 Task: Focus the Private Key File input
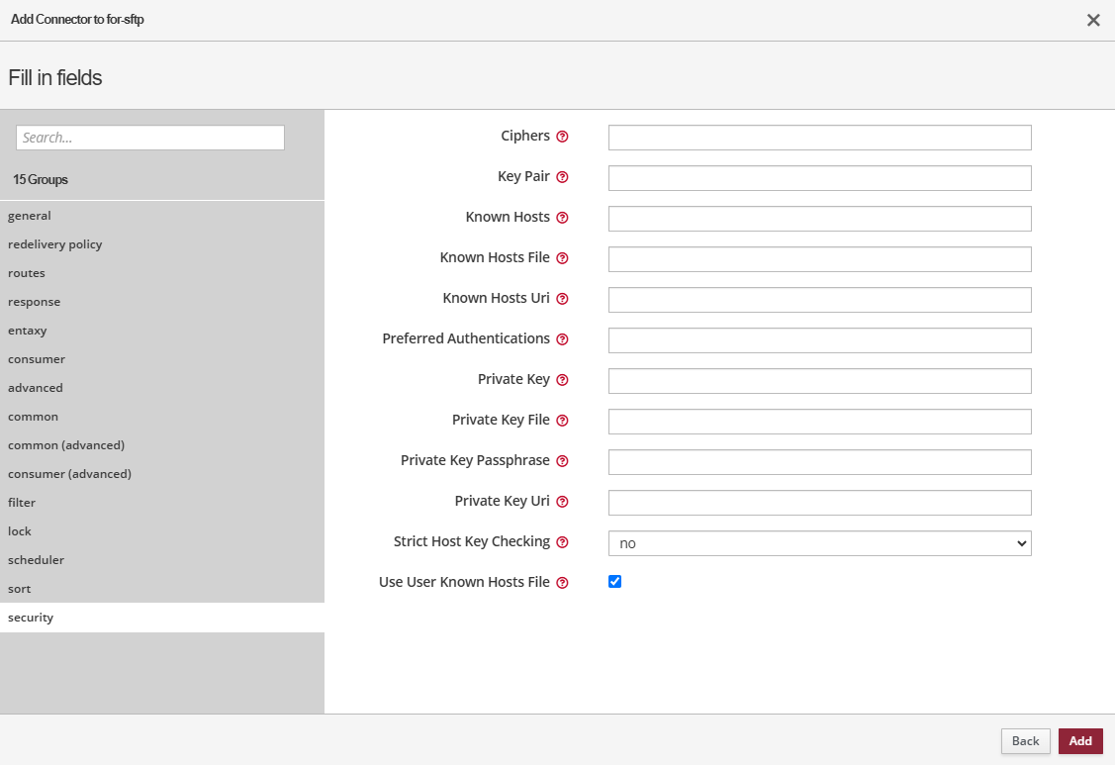819,422
